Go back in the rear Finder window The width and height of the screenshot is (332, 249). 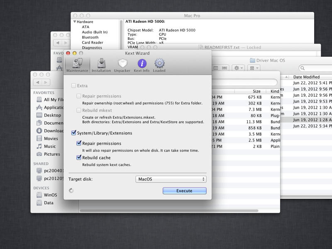coord(58,43)
